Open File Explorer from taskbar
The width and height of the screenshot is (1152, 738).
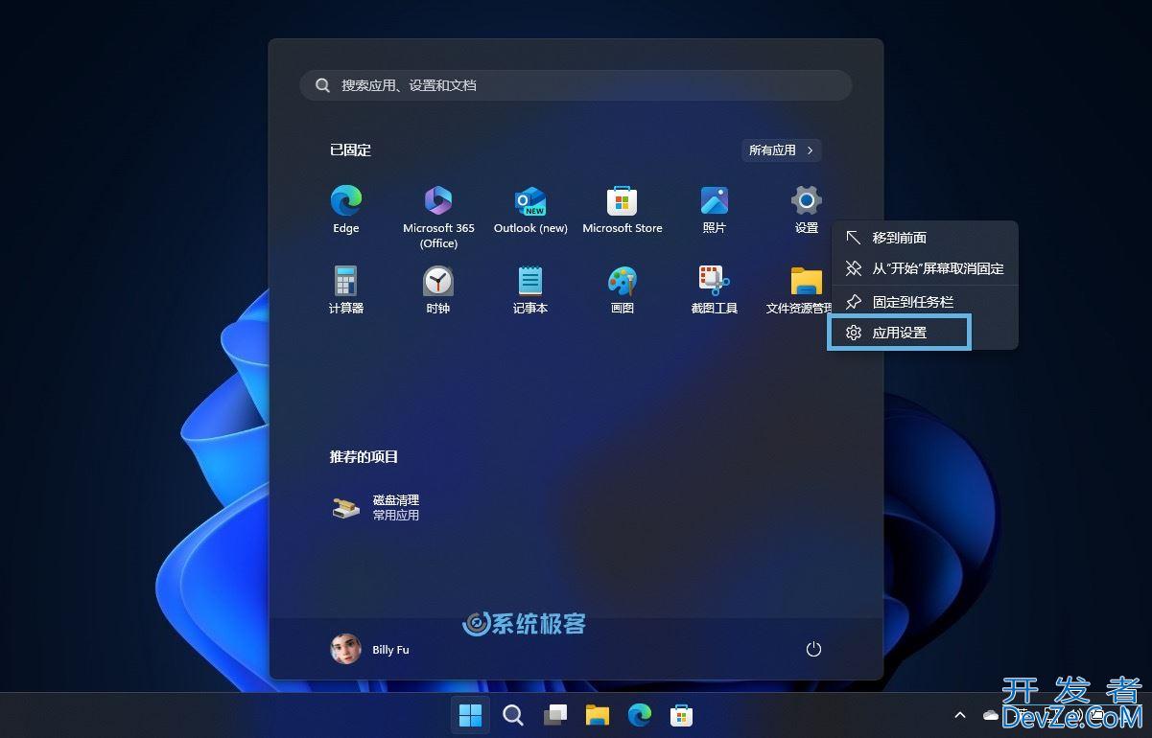598,715
